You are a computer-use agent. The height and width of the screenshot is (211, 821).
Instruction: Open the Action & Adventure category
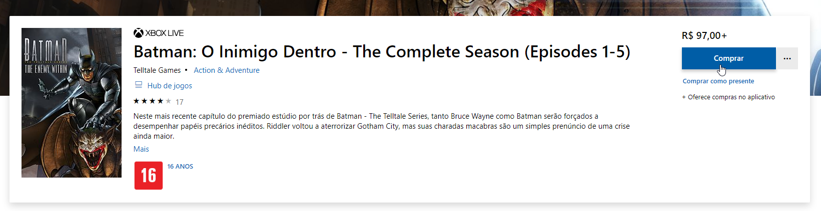click(227, 70)
